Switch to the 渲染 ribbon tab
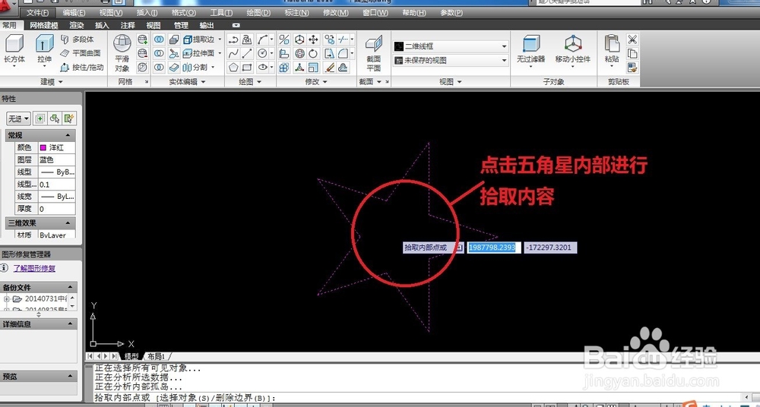The image size is (760, 407). click(77, 25)
